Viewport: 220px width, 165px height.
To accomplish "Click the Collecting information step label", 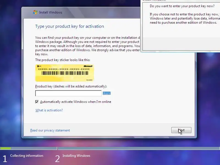I will (x=27, y=156).
